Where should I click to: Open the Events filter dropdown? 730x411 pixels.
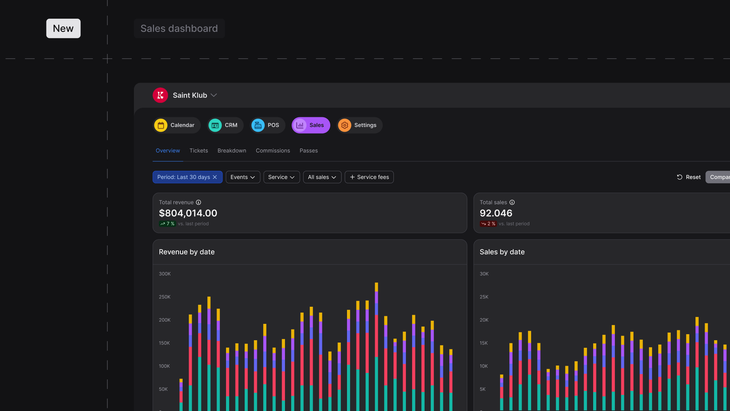coord(243,177)
